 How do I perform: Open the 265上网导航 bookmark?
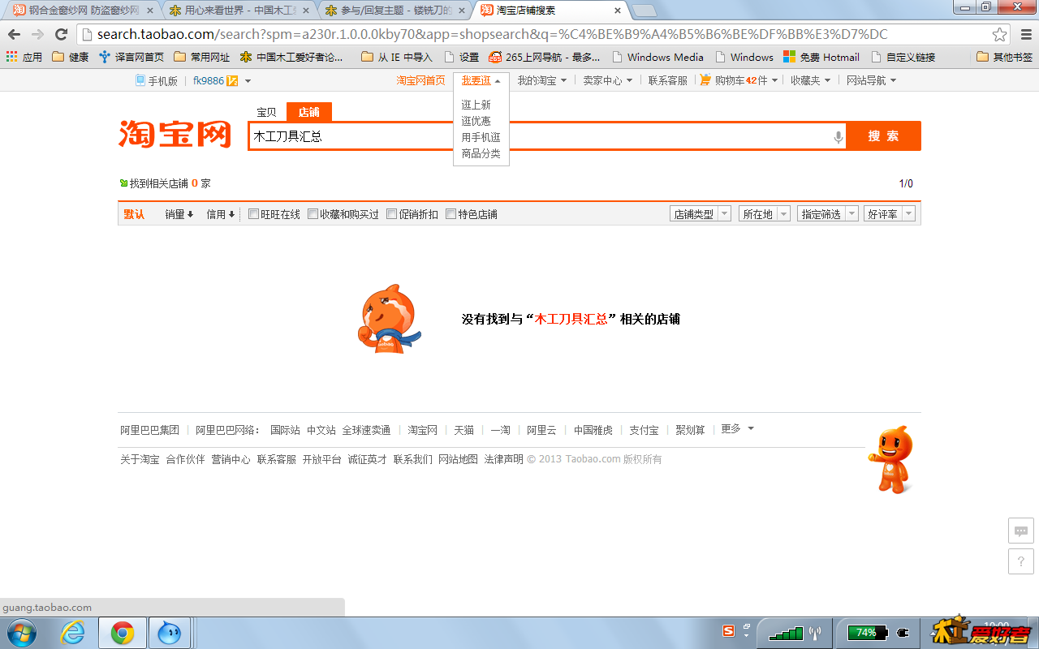click(x=545, y=57)
